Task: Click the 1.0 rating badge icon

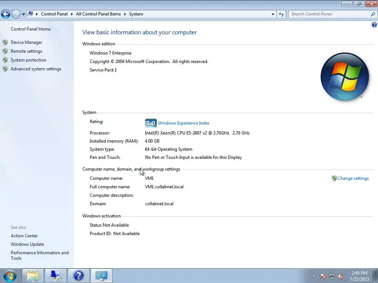Action: pyautogui.click(x=151, y=123)
